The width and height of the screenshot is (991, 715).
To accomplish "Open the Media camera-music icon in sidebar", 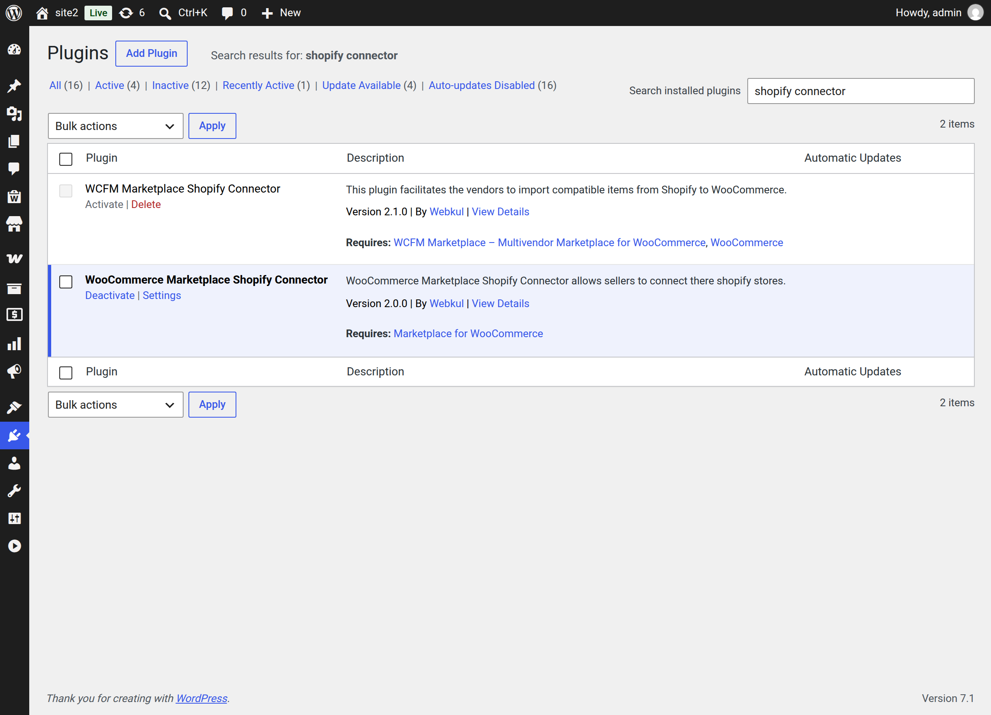I will coord(15,114).
